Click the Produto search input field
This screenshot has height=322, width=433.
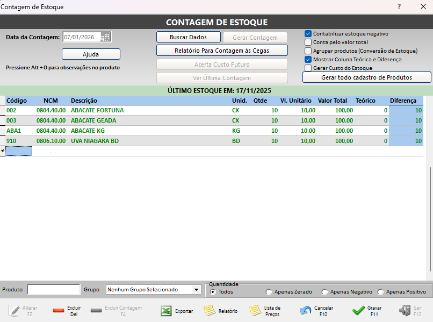click(x=53, y=289)
